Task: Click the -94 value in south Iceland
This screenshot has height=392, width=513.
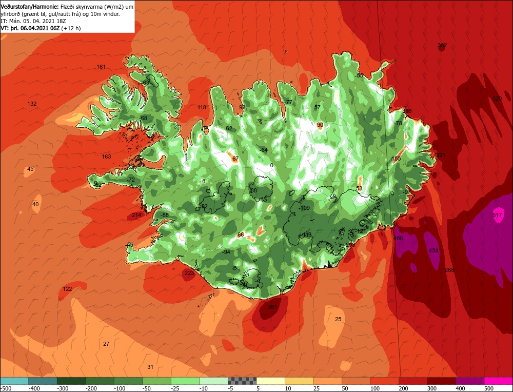Action: click(226, 251)
